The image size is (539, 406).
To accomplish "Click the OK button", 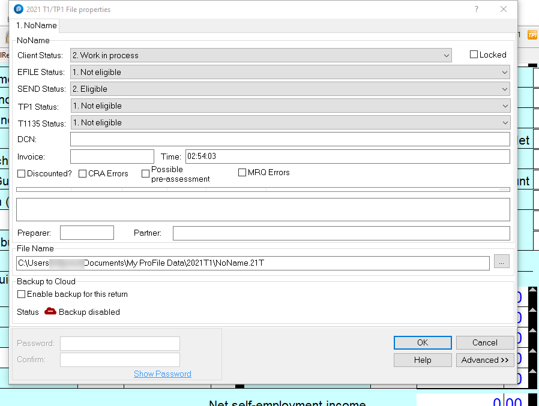I will (x=423, y=342).
